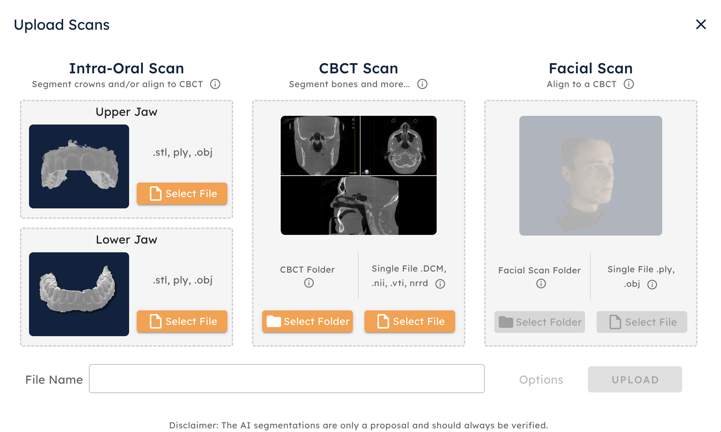This screenshot has width=721, height=432.
Task: Show info for Single File .ply, .obj
Action: pyautogui.click(x=652, y=285)
